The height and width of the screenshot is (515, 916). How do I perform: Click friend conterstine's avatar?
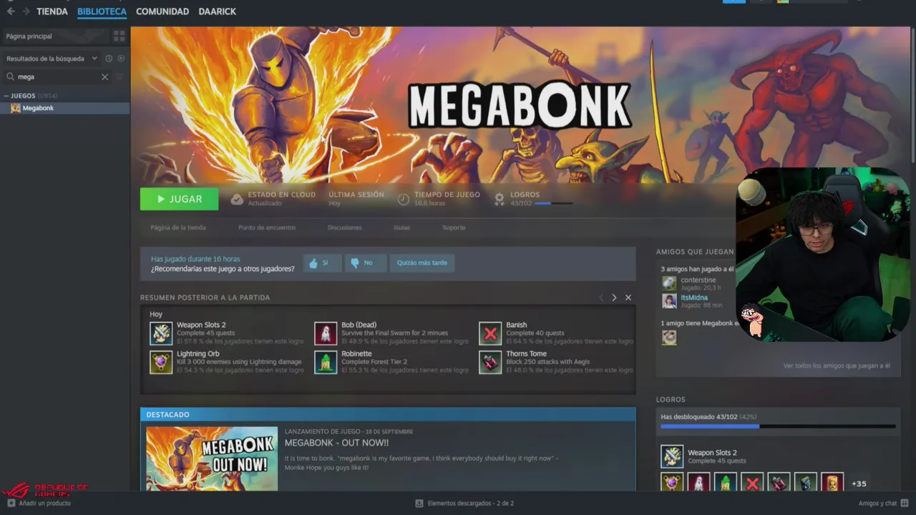click(x=669, y=283)
